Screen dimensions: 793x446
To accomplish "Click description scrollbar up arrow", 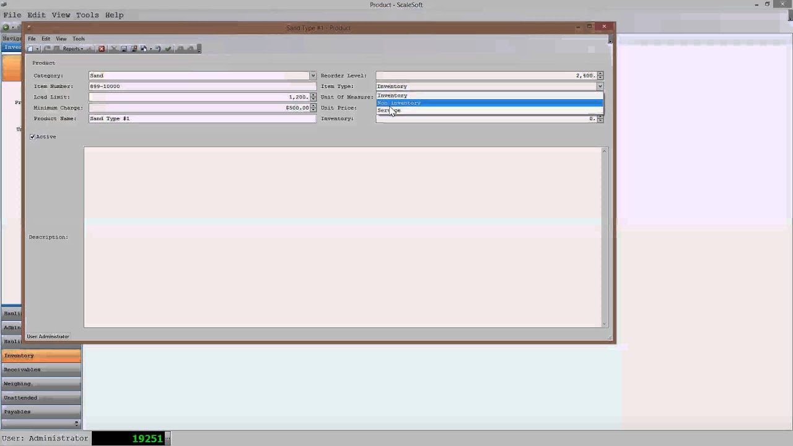I will tap(604, 151).
